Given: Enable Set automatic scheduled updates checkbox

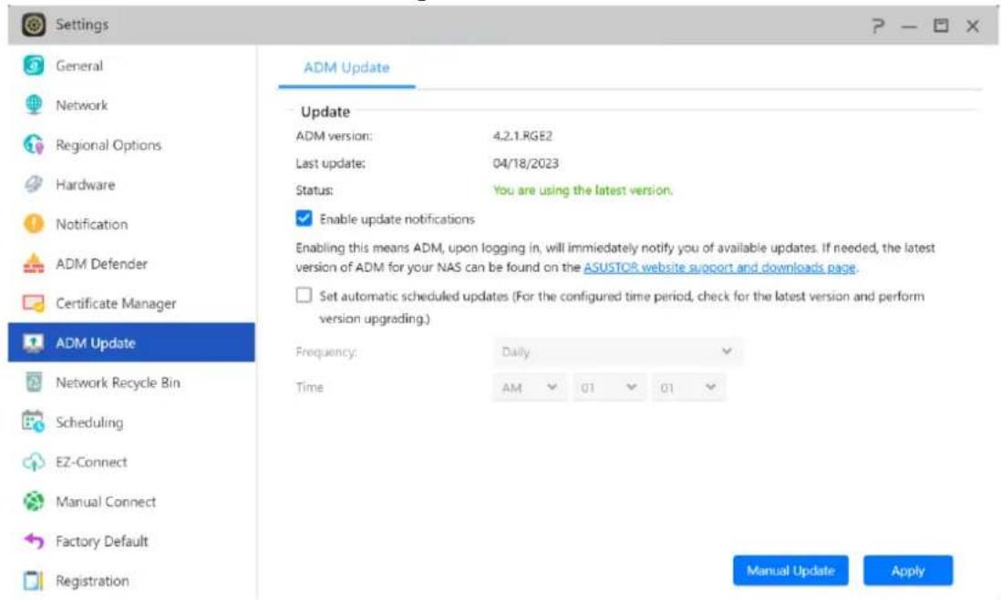Looking at the screenshot, I should click(304, 296).
